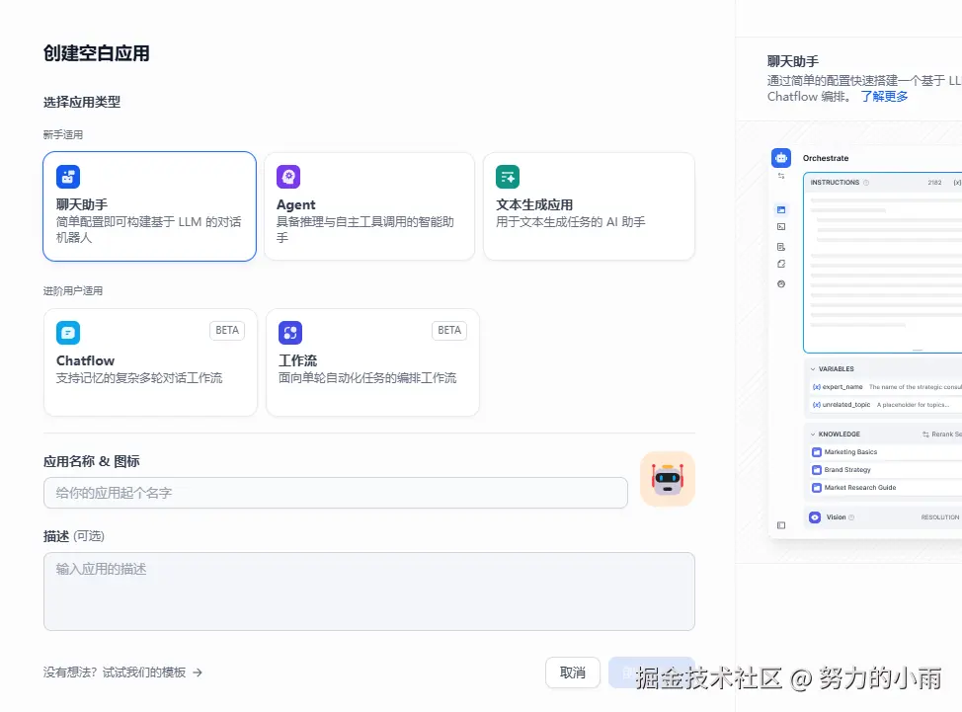Click the document log sidebar icon in preview
This screenshot has height=712, width=962.
point(781,247)
